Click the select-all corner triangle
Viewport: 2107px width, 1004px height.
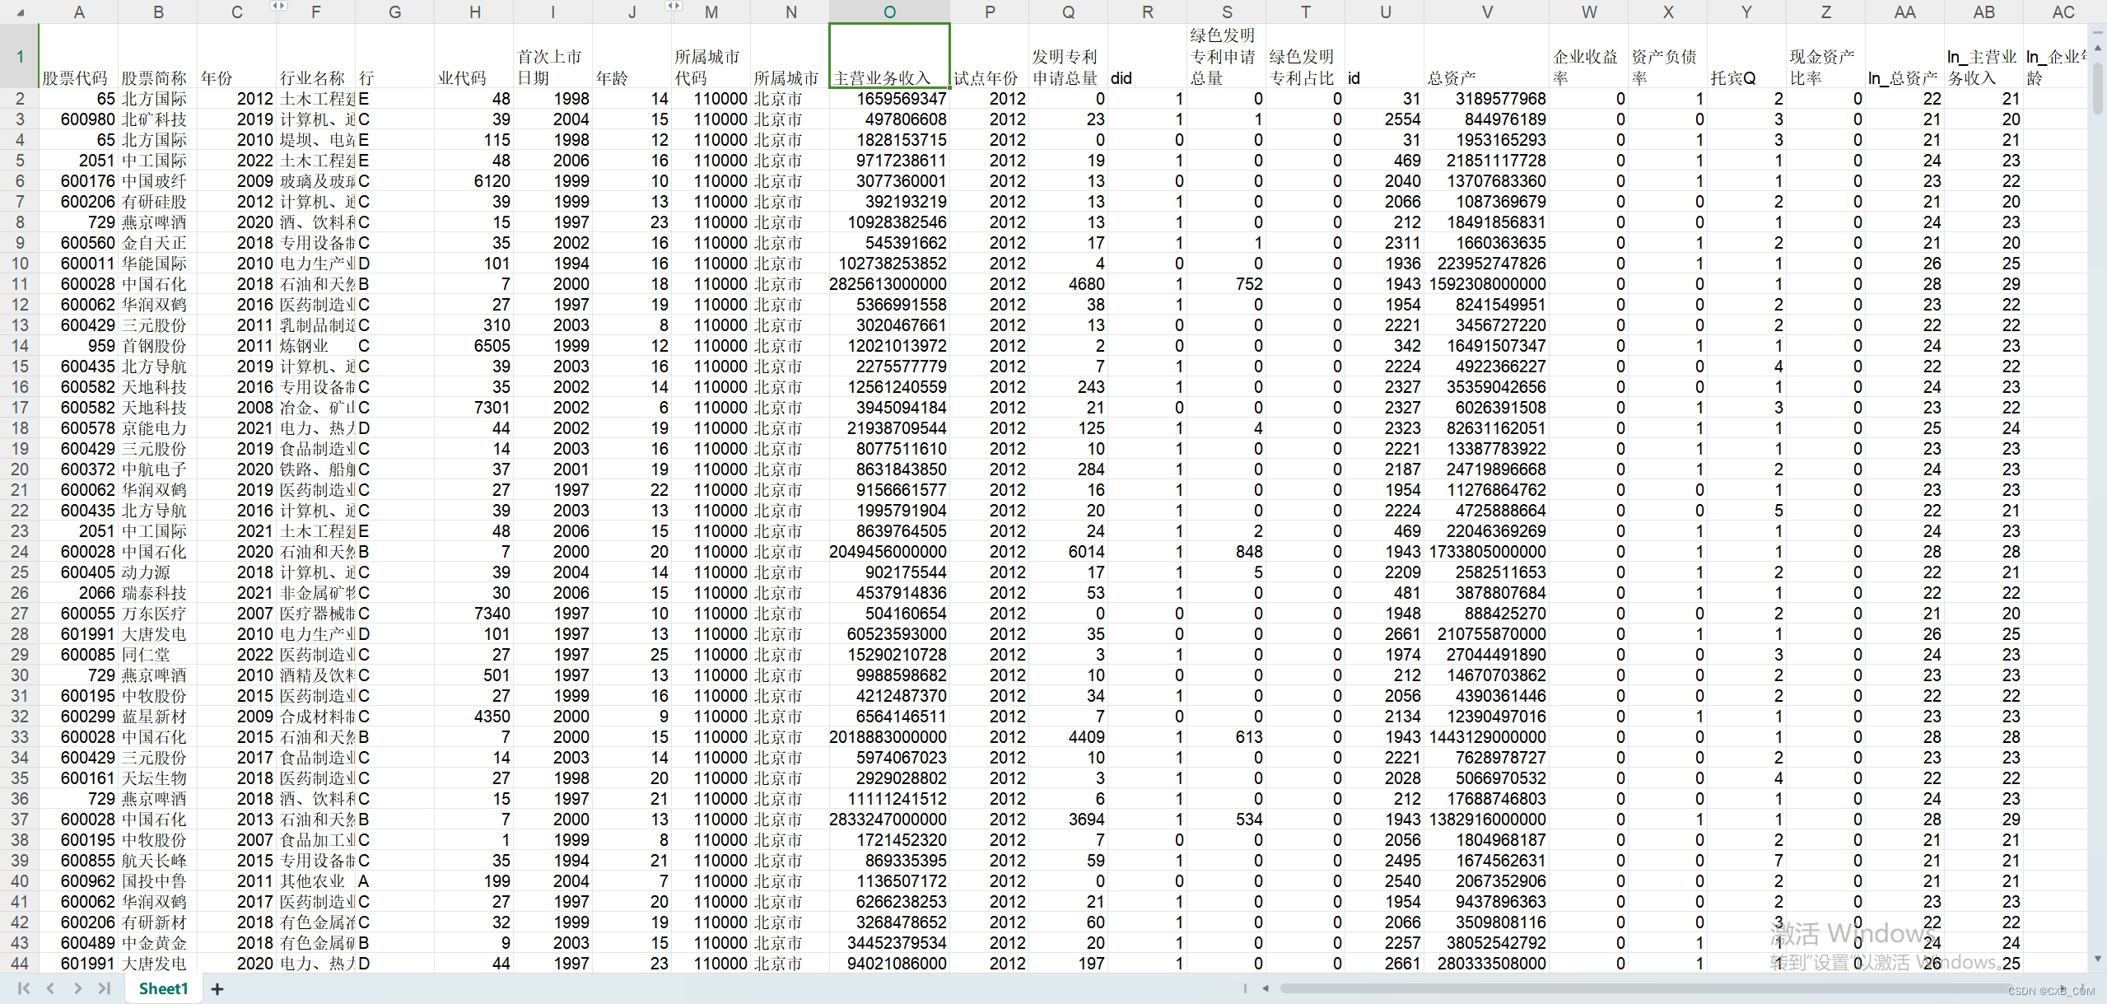[20, 12]
